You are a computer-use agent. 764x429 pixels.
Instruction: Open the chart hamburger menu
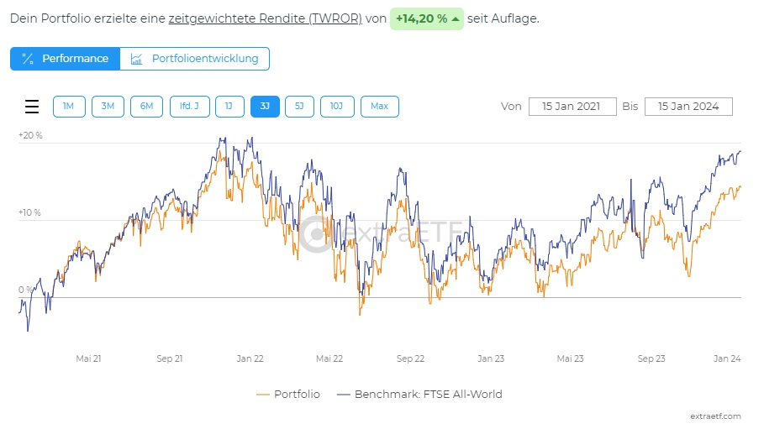pos(32,107)
